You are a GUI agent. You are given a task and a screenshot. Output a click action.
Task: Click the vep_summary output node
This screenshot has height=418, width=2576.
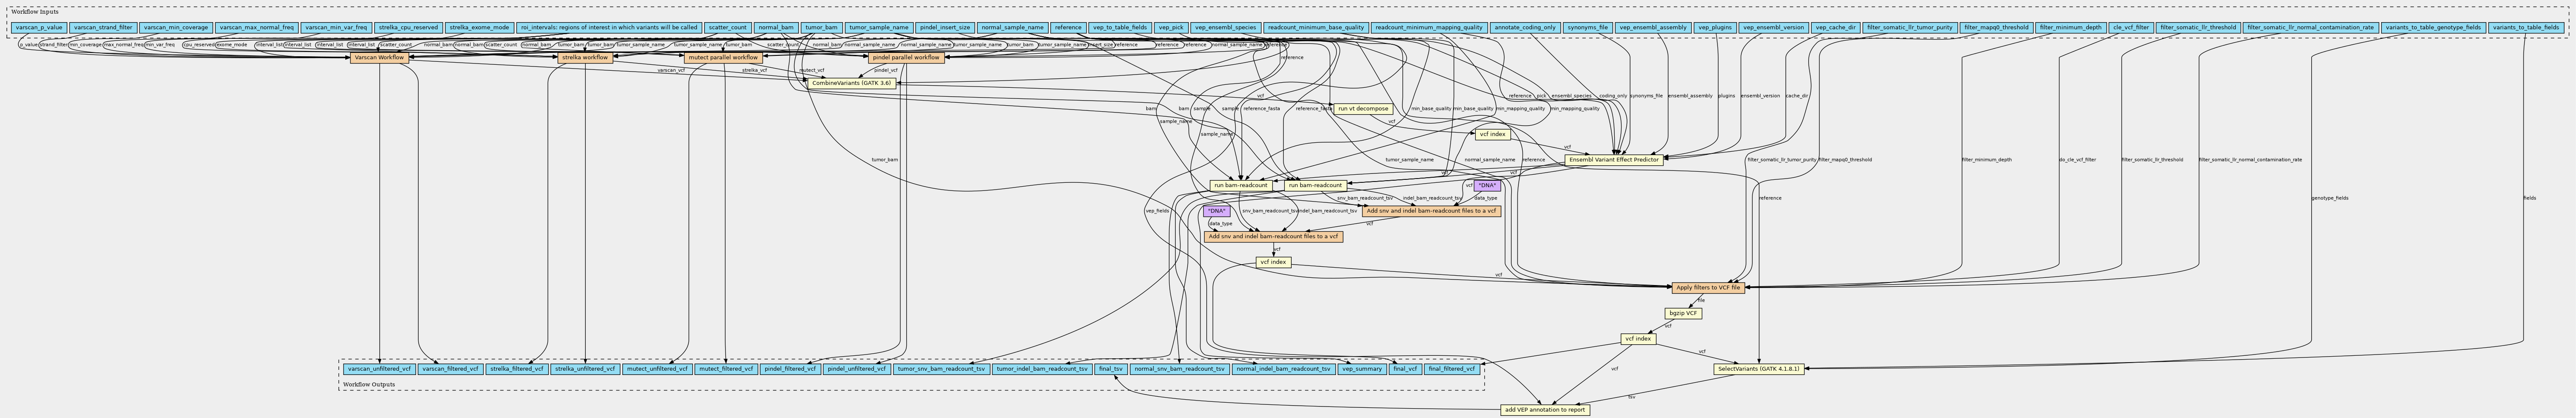(1362, 369)
